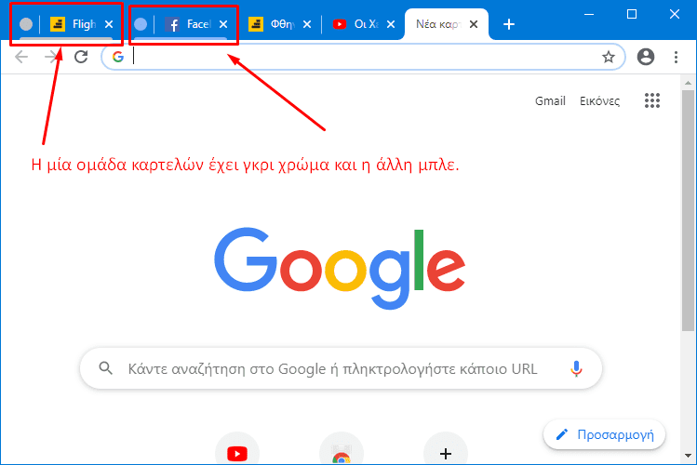Click the Google icon in address bar
Viewport: 697px width, 465px height.
(118, 57)
